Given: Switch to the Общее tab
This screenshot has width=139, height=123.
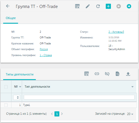Looking at the screenshot, I should tap(11, 18).
